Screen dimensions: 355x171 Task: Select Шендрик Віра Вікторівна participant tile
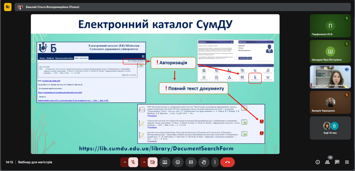click(x=330, y=51)
